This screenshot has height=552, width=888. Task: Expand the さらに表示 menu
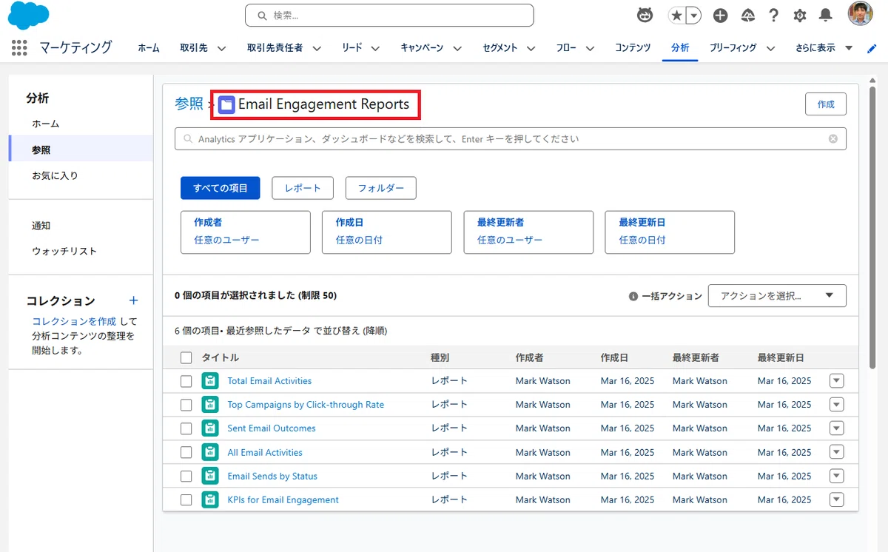click(824, 48)
